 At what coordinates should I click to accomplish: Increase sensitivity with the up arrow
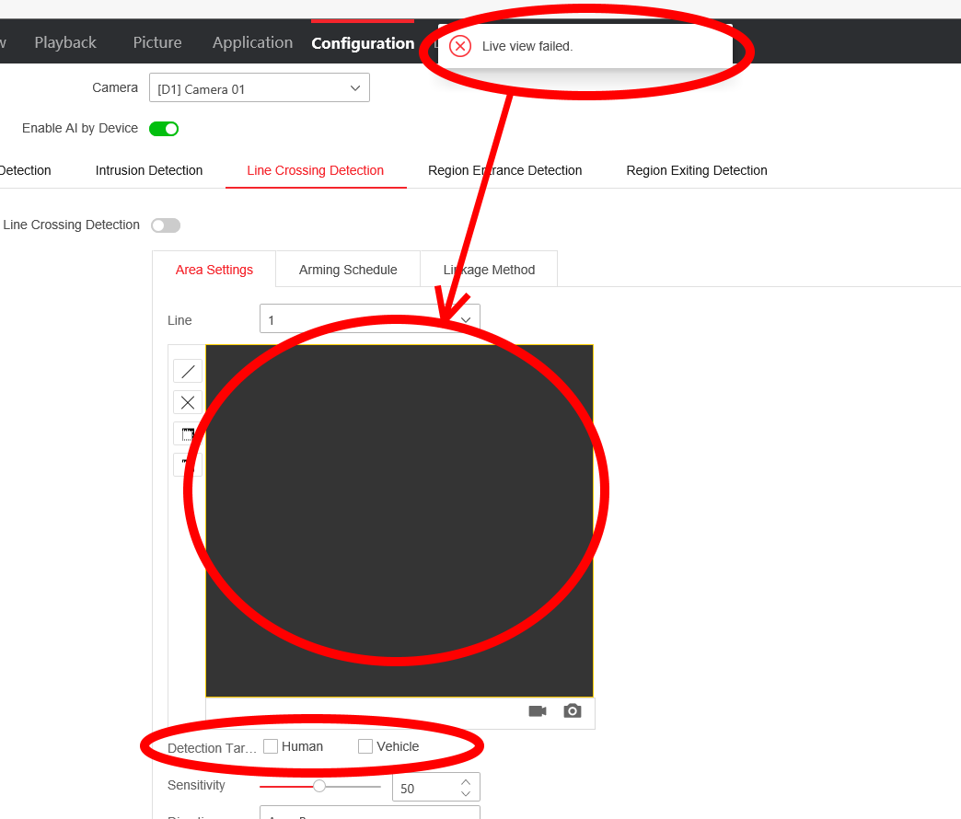coord(466,782)
